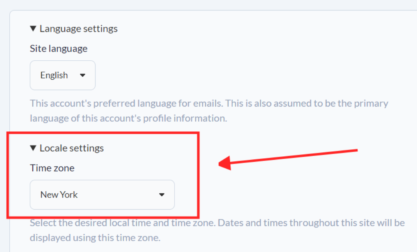Click the "Locale settings" heading text

click(x=72, y=148)
